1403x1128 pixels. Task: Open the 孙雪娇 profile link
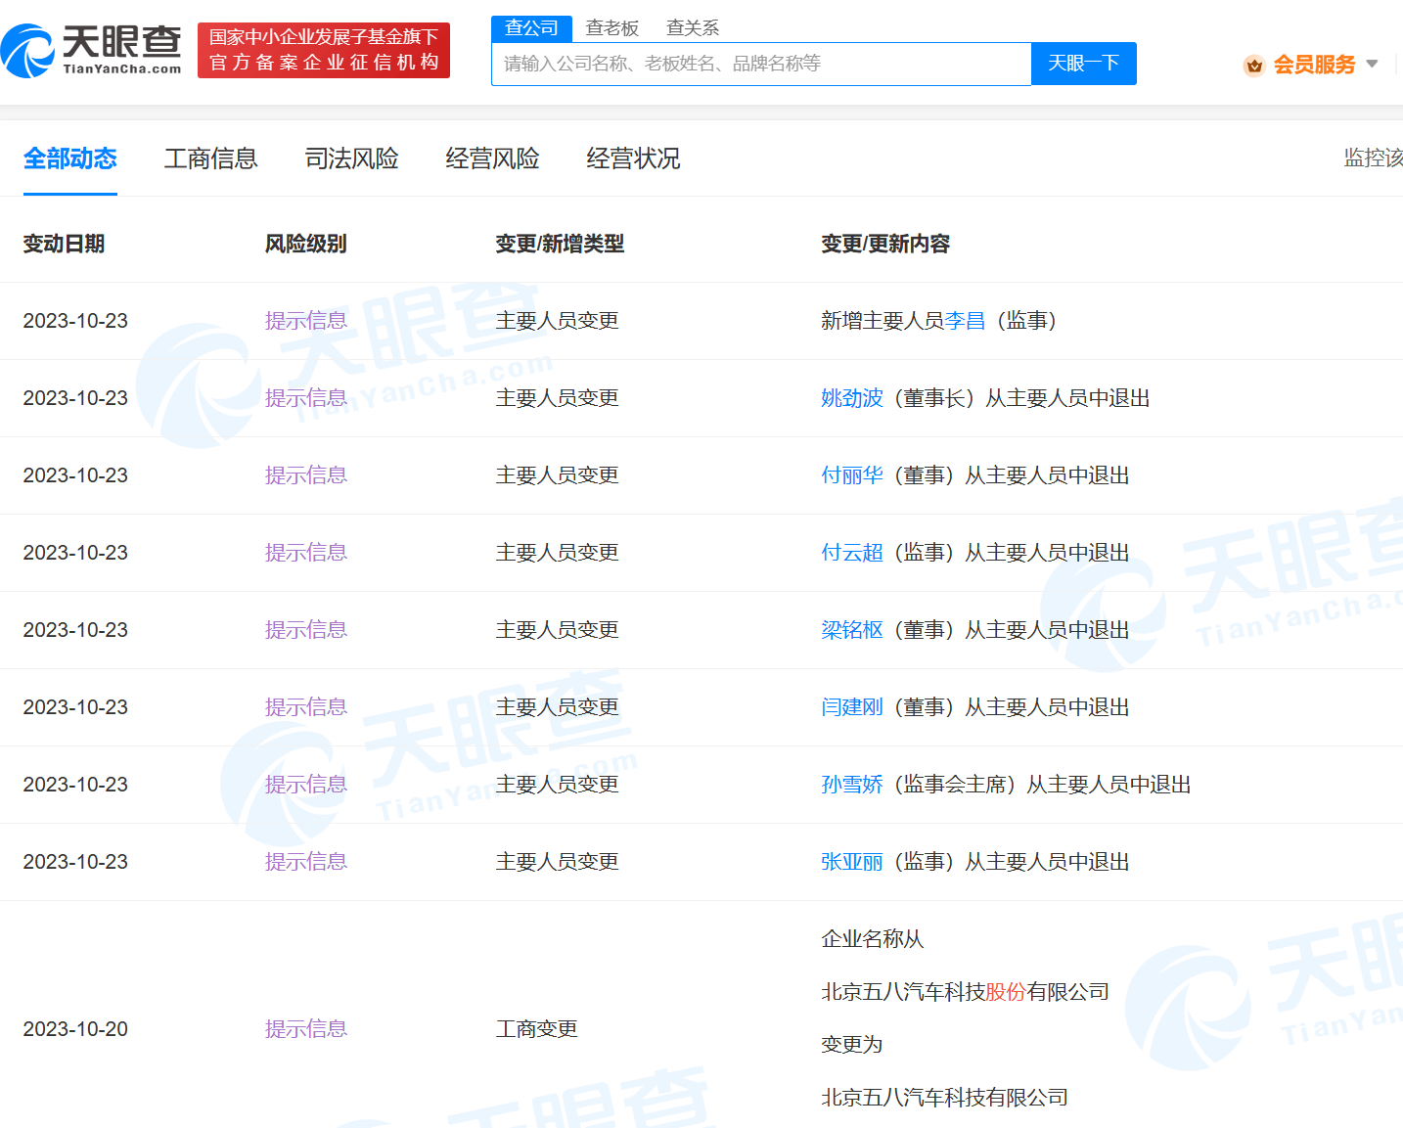(x=851, y=785)
